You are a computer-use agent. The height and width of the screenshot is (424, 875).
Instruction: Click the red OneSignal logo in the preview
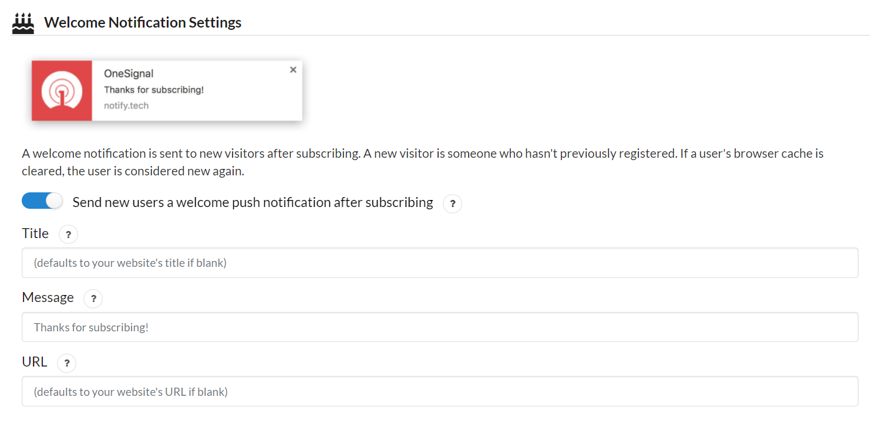tap(62, 90)
